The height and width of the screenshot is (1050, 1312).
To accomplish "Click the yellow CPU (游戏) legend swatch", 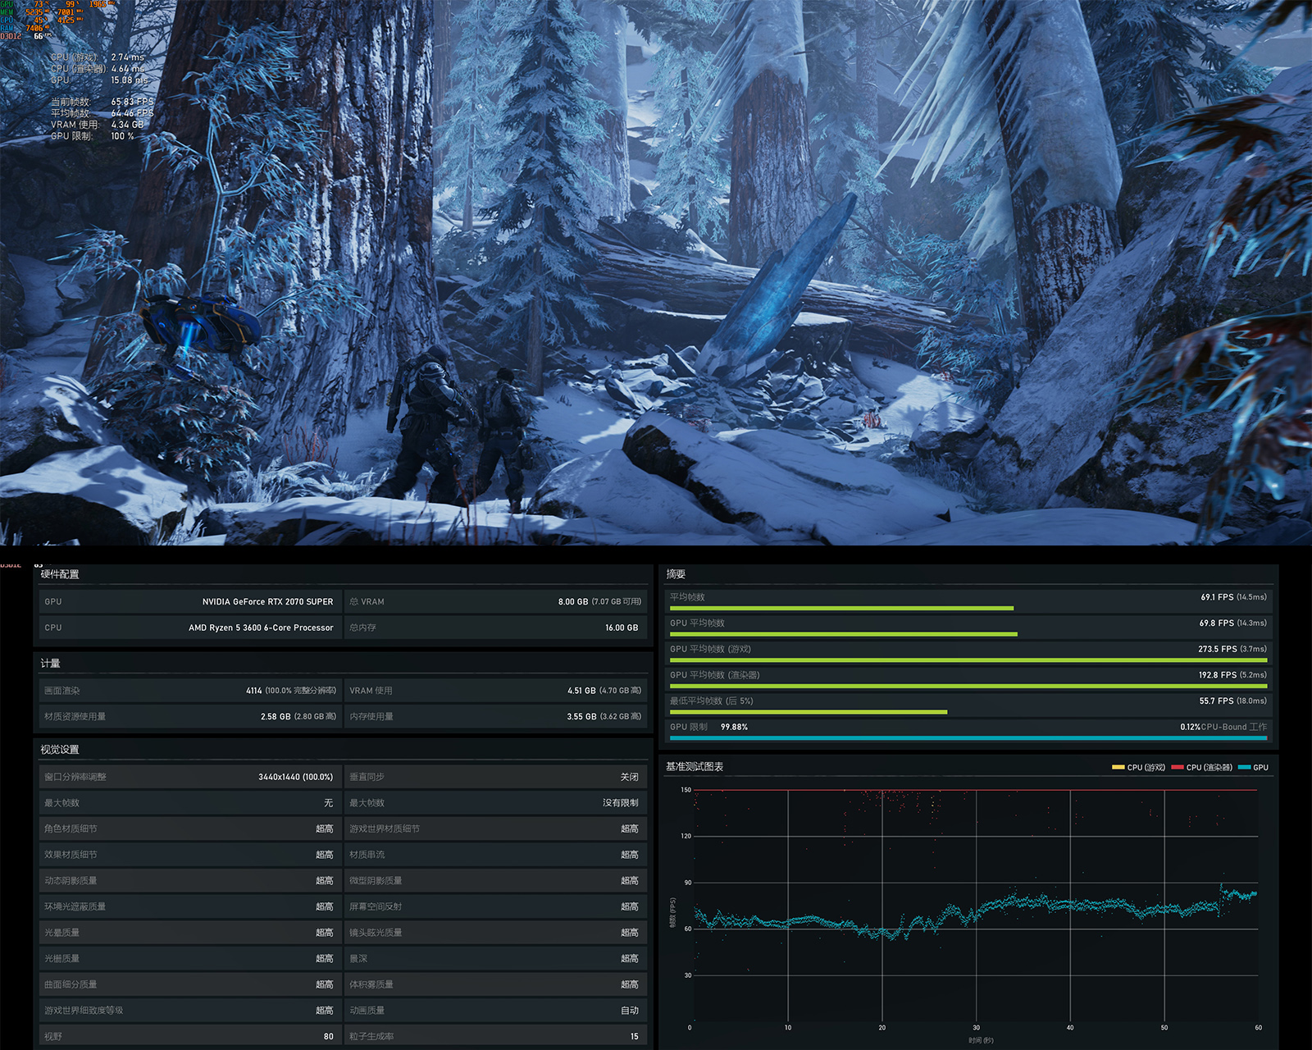I will point(1118,767).
